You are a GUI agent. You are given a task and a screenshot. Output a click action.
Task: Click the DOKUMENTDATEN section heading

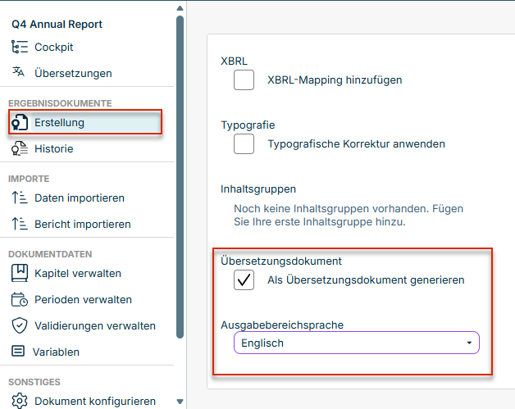50,254
